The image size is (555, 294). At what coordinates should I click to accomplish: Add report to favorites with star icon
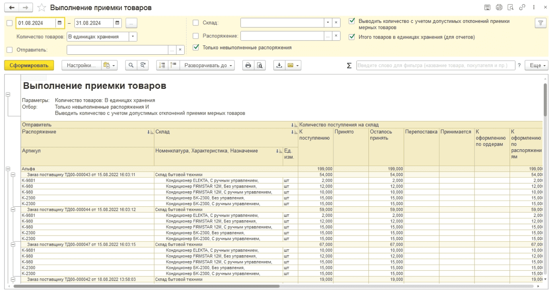(41, 8)
